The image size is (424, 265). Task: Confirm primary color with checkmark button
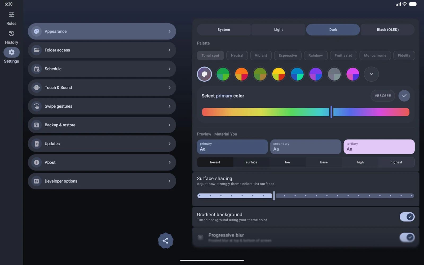pos(404,96)
